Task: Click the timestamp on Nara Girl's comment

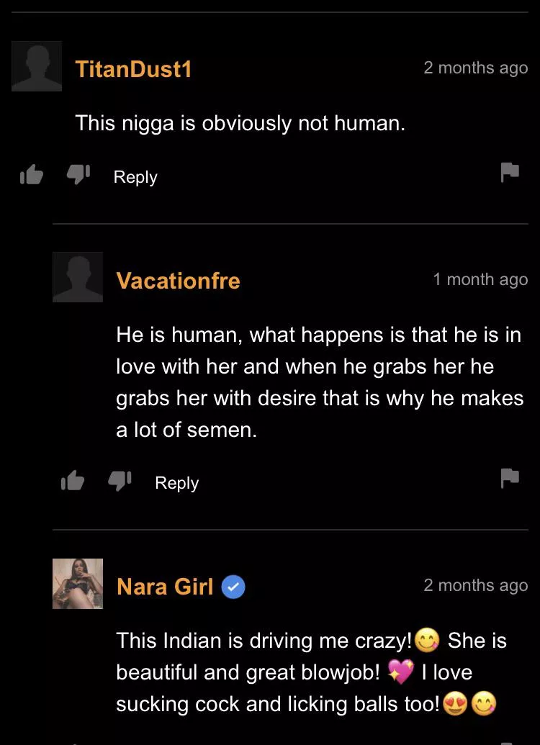Action: pyautogui.click(x=475, y=585)
